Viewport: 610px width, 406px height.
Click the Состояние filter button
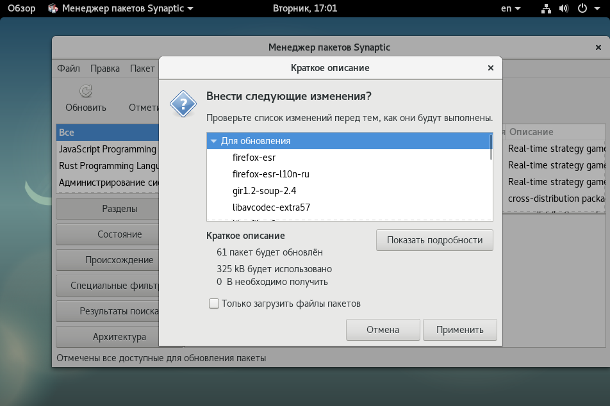pos(108,234)
